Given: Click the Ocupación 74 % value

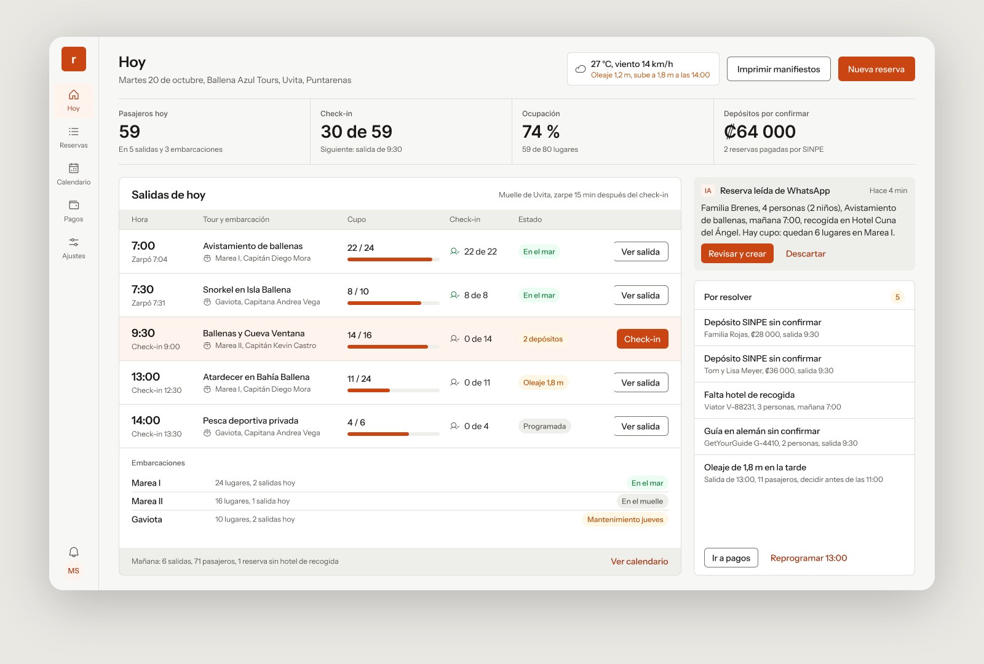Looking at the screenshot, I should [x=541, y=132].
